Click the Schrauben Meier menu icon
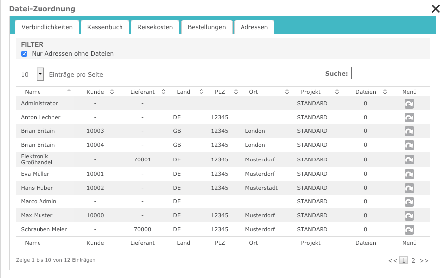Image resolution: width=445 pixels, height=278 pixels. tap(409, 230)
